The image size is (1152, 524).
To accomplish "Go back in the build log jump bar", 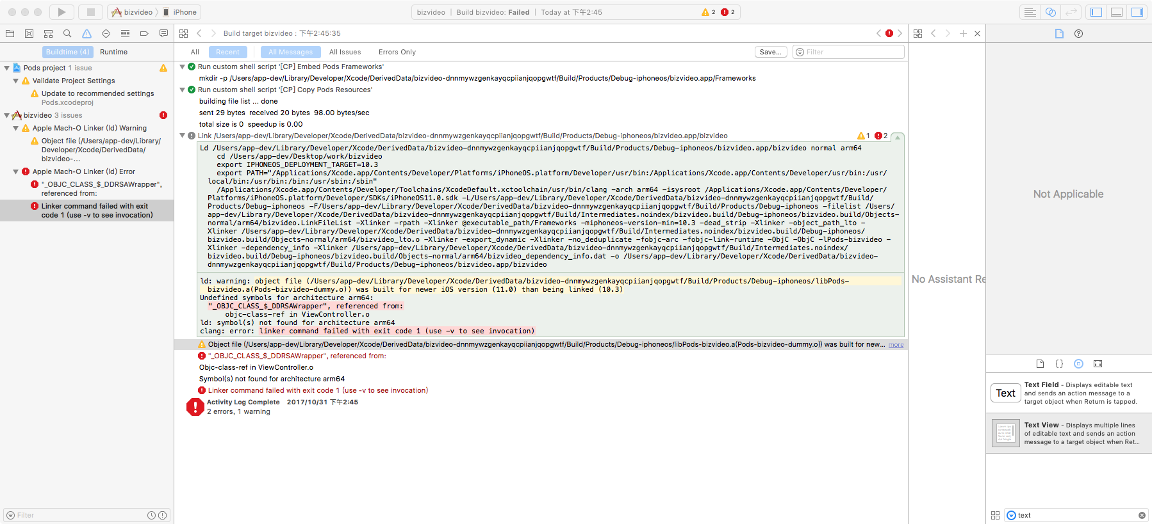I will pos(199,33).
